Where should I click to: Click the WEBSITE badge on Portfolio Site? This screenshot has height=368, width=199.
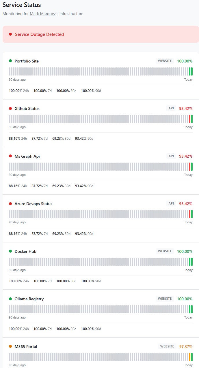click(164, 61)
